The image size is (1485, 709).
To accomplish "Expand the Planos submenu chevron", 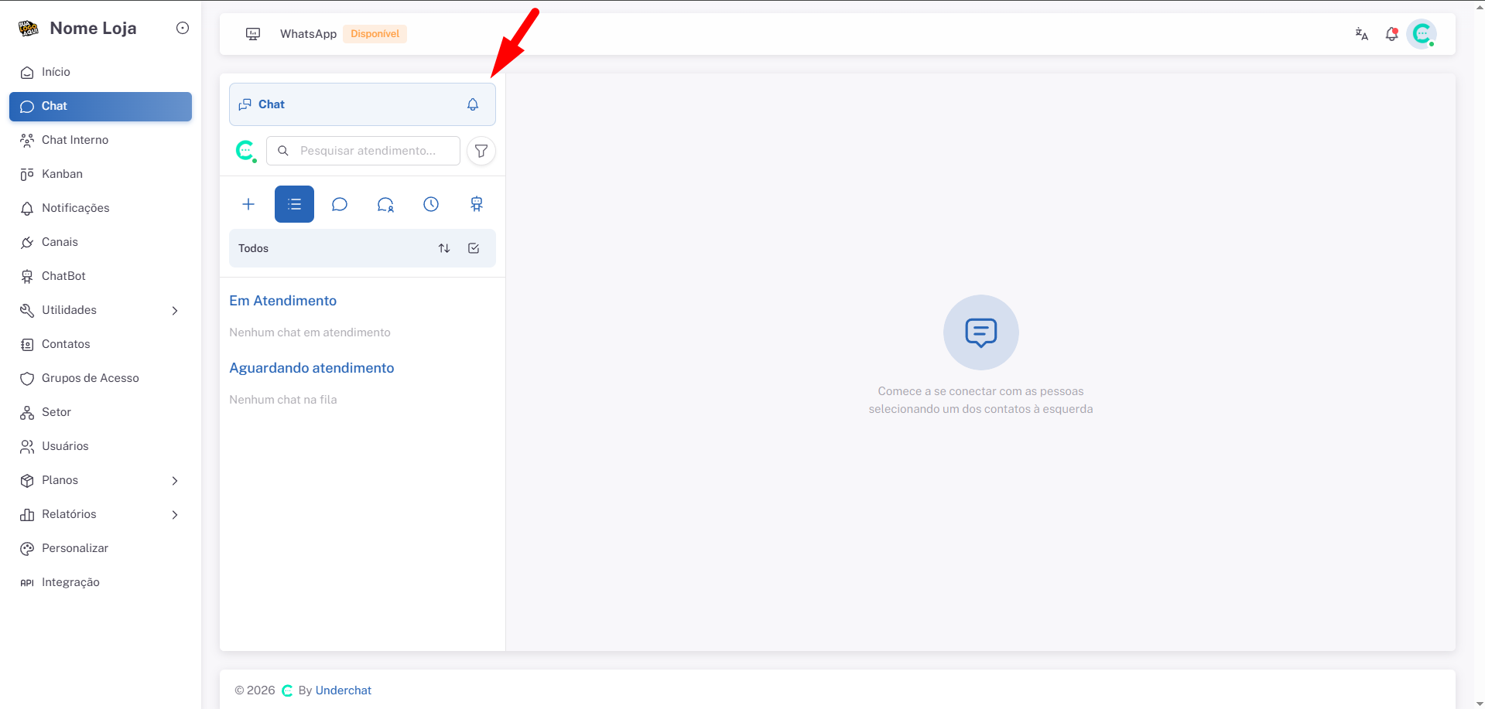I will (x=175, y=481).
